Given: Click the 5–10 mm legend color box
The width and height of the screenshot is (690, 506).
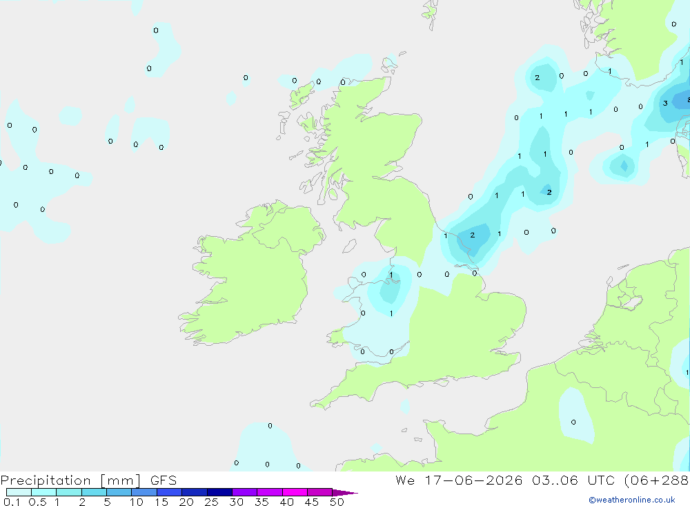Looking at the screenshot, I should (119, 492).
